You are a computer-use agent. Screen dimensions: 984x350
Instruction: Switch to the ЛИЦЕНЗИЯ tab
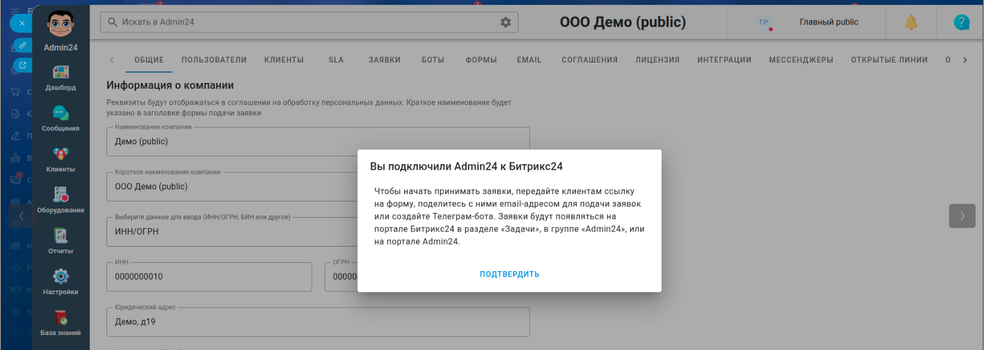(657, 60)
